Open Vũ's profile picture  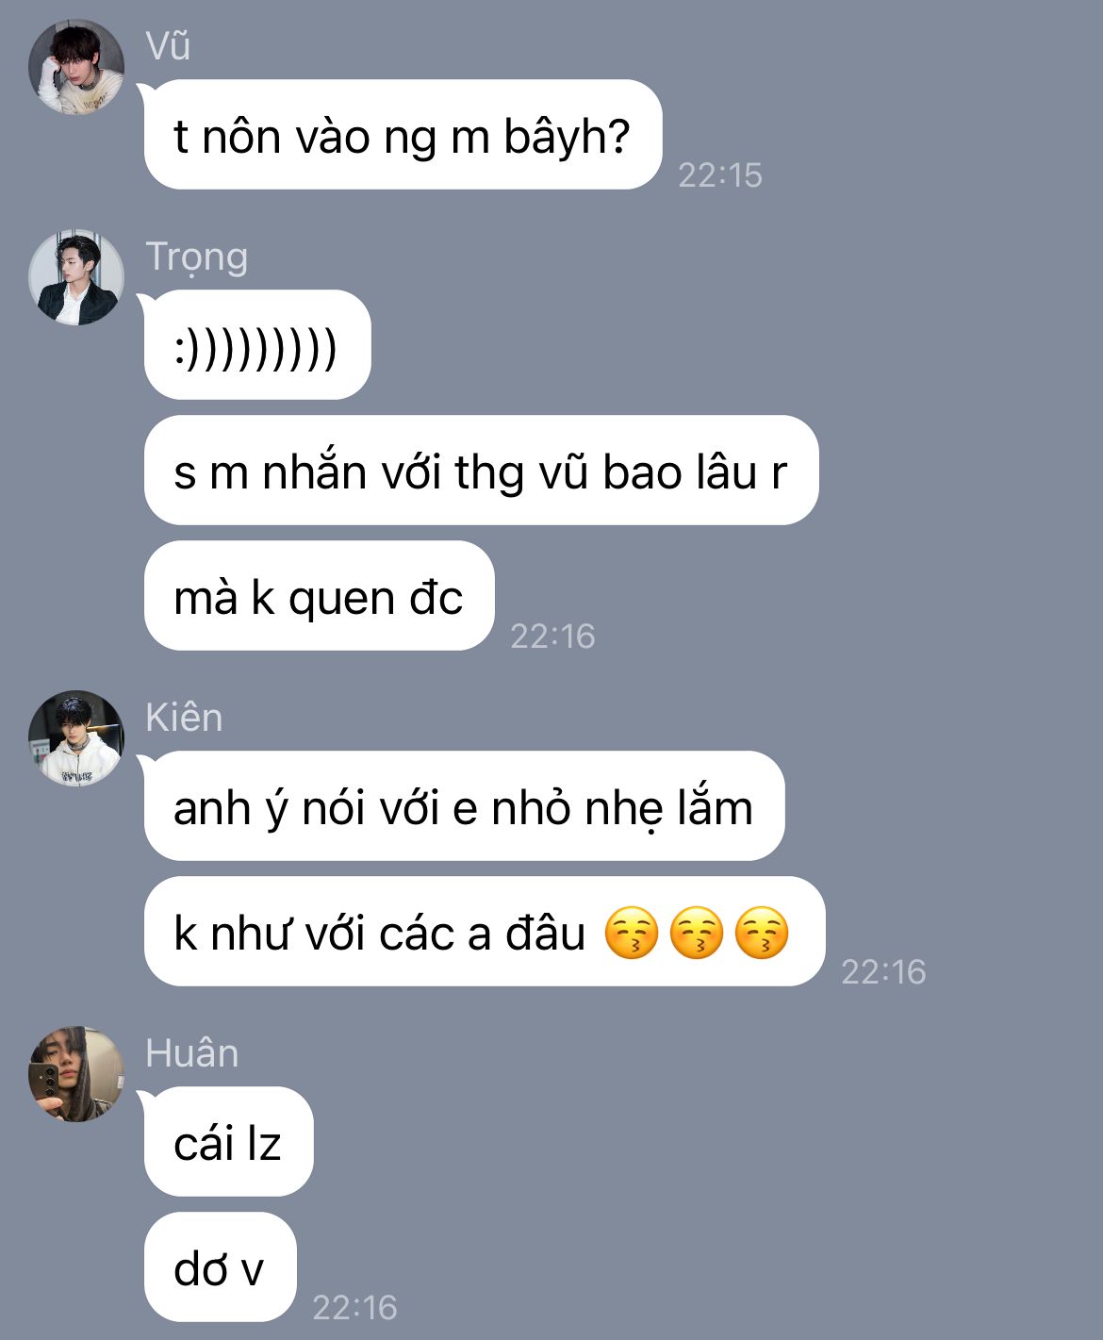click(x=76, y=67)
